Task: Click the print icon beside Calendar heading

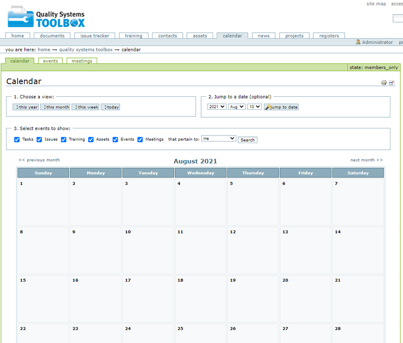Action: click(x=384, y=83)
